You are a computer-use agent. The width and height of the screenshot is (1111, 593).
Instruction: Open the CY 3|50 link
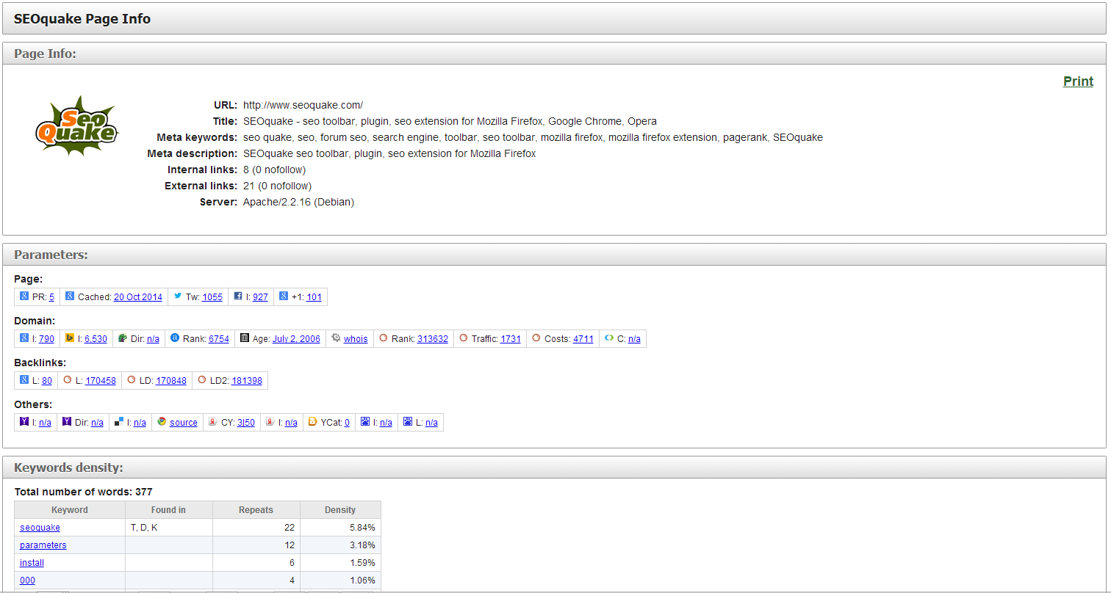[x=246, y=423]
